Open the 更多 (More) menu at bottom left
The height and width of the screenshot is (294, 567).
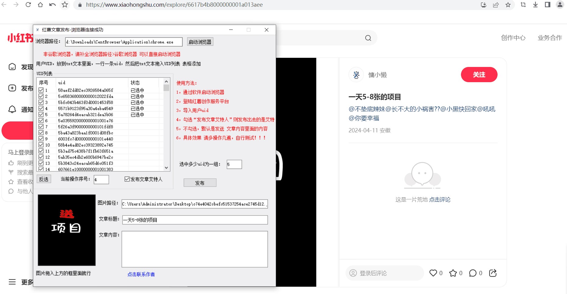pyautogui.click(x=12, y=282)
